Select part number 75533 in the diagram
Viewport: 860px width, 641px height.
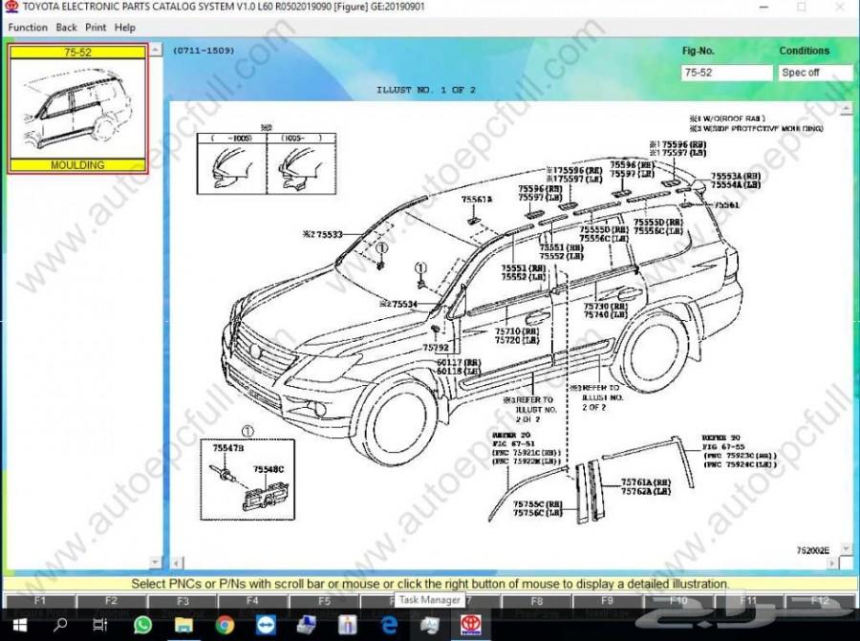329,235
